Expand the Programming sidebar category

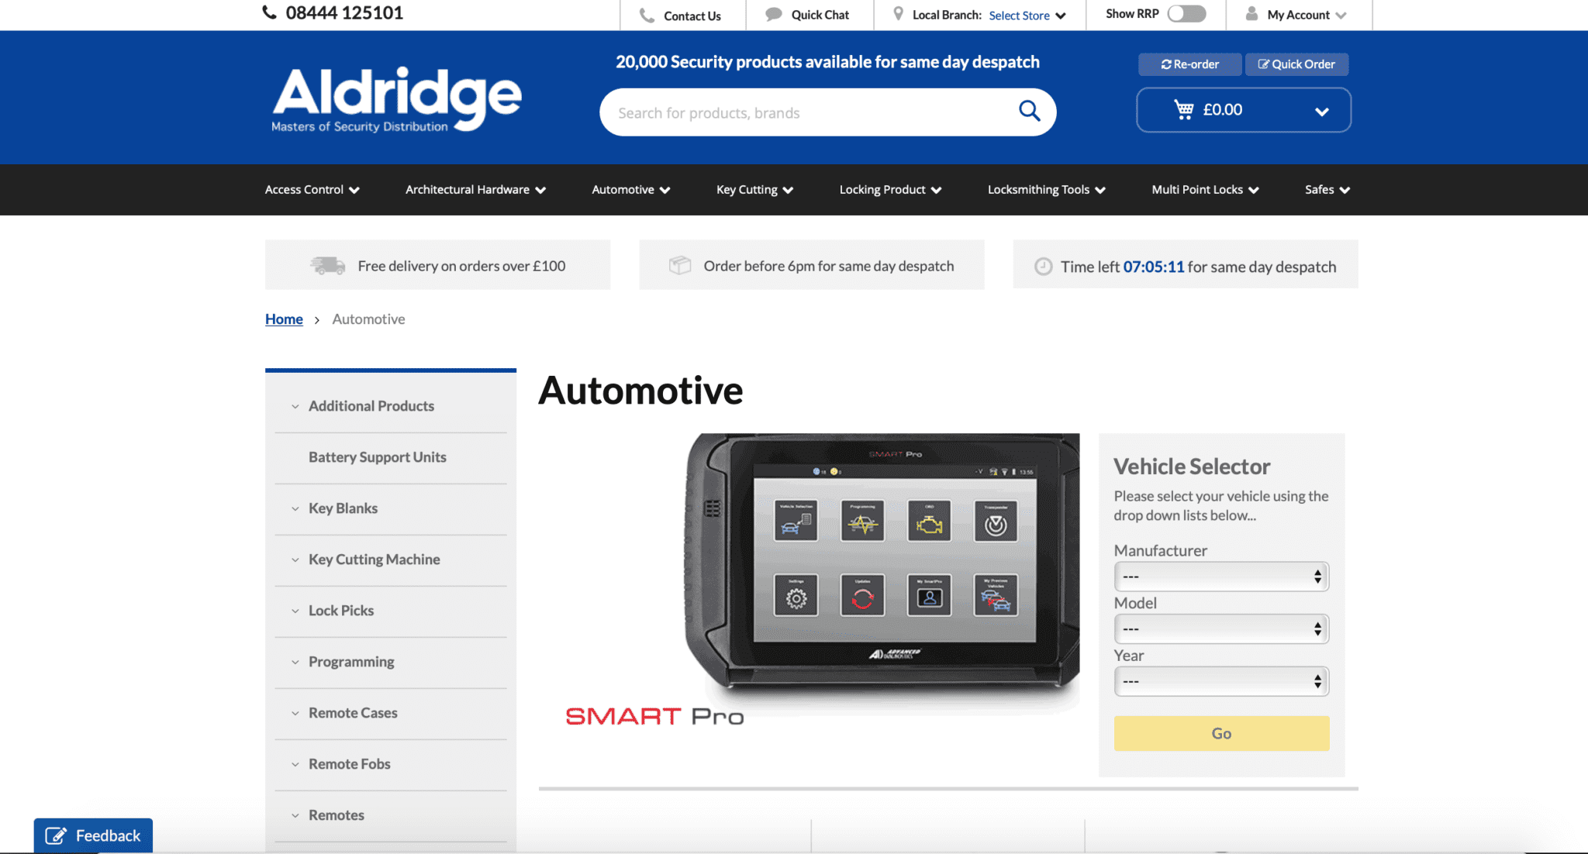click(351, 660)
